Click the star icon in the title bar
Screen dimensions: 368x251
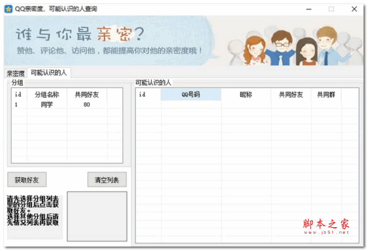coord(8,8)
